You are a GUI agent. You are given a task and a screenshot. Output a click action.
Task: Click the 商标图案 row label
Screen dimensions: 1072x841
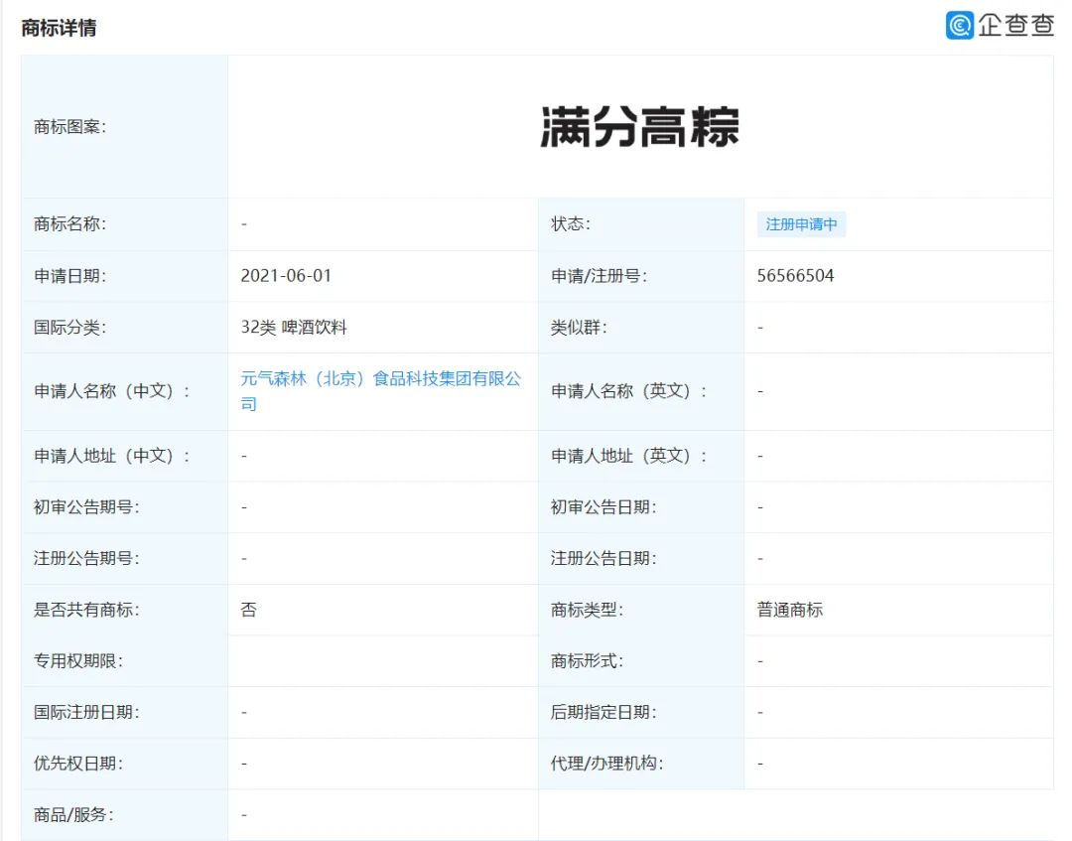pyautogui.click(x=69, y=127)
